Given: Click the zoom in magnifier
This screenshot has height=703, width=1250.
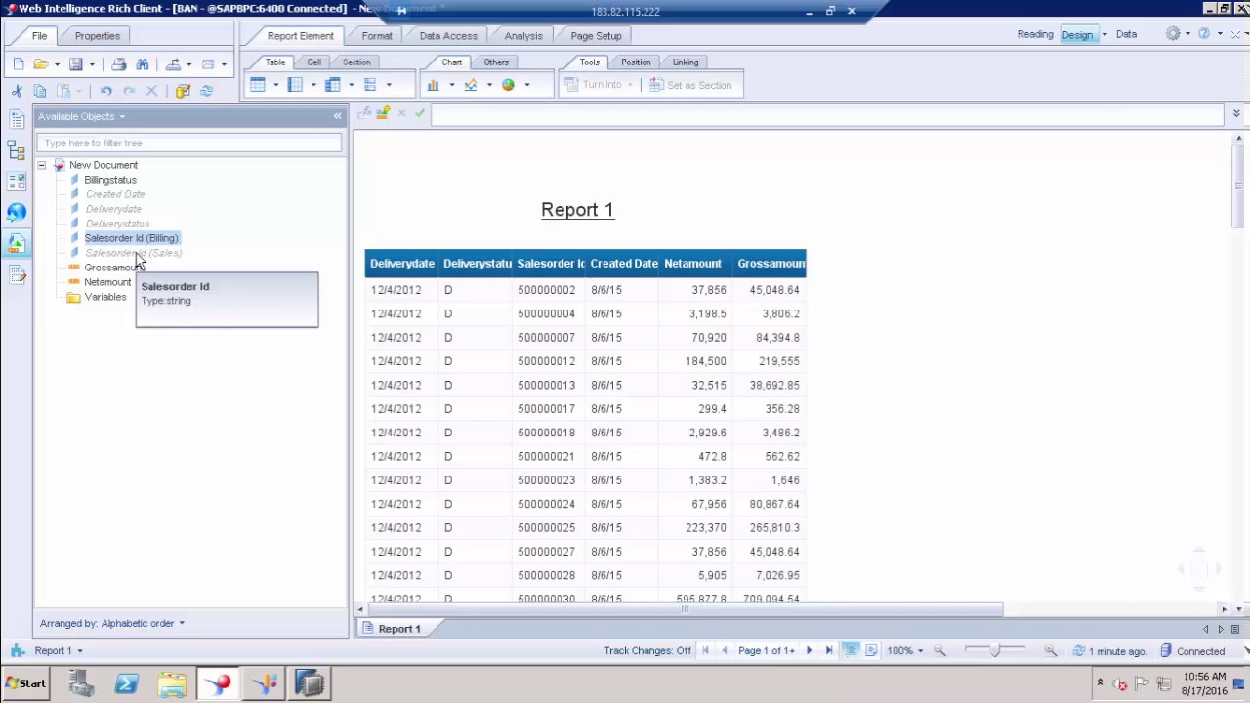Looking at the screenshot, I should click(x=1051, y=651).
